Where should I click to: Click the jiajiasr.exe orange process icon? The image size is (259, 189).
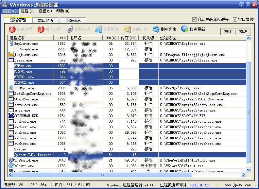click(11, 55)
